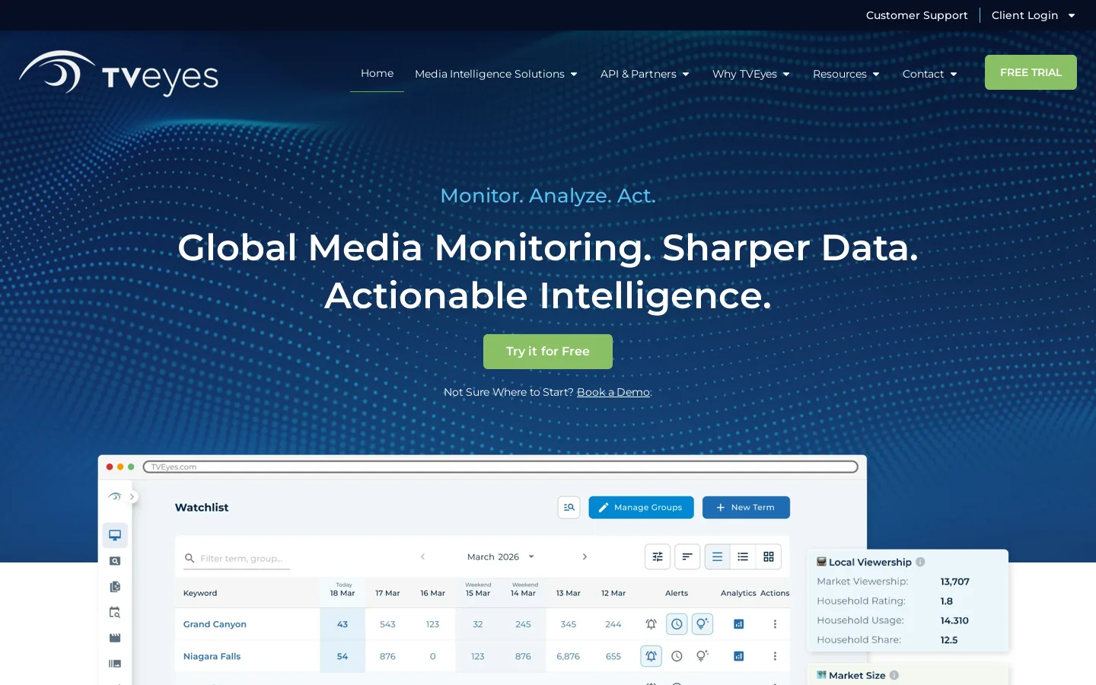Open three-dot actions menu for Niagara Falls
The width and height of the screenshot is (1096, 685).
click(x=775, y=656)
